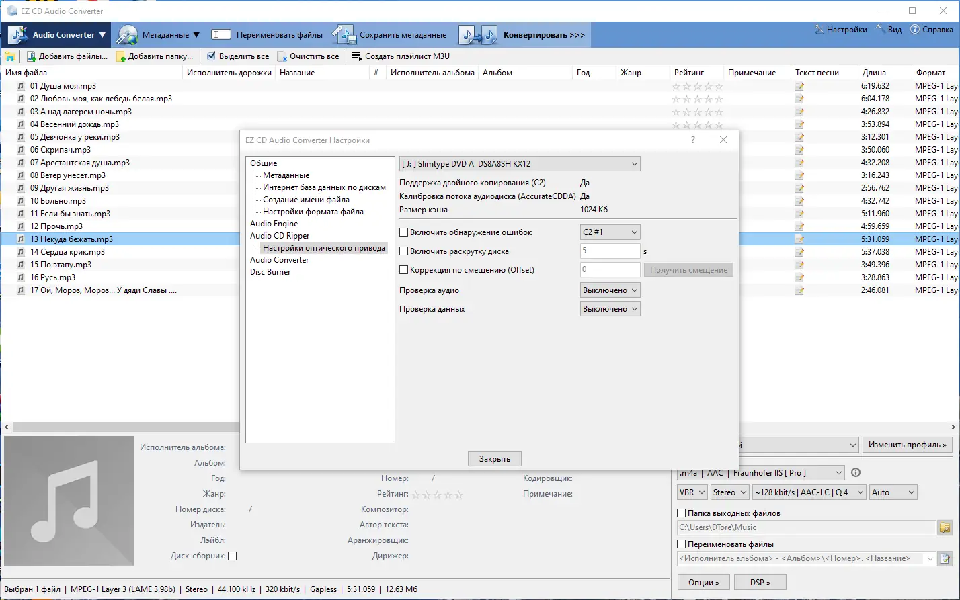Viewport: 960px width, 600px height.
Task: Open the ~128 kbit/s AAC-LC quality dropdown
Action: 809,492
